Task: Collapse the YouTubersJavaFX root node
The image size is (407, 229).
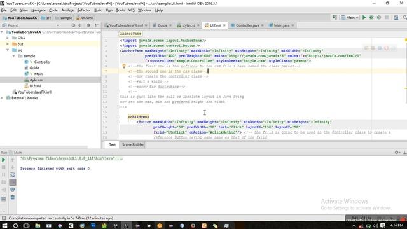Action: [3, 32]
